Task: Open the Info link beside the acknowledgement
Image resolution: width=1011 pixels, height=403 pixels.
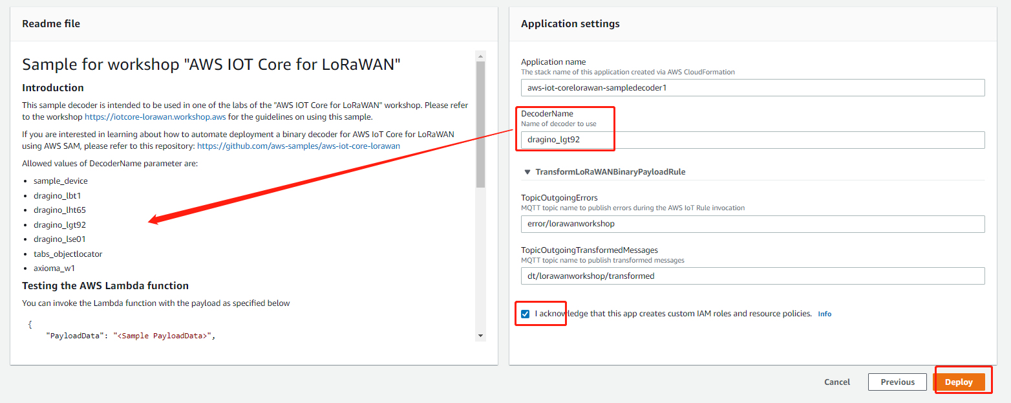Action: [x=824, y=314]
